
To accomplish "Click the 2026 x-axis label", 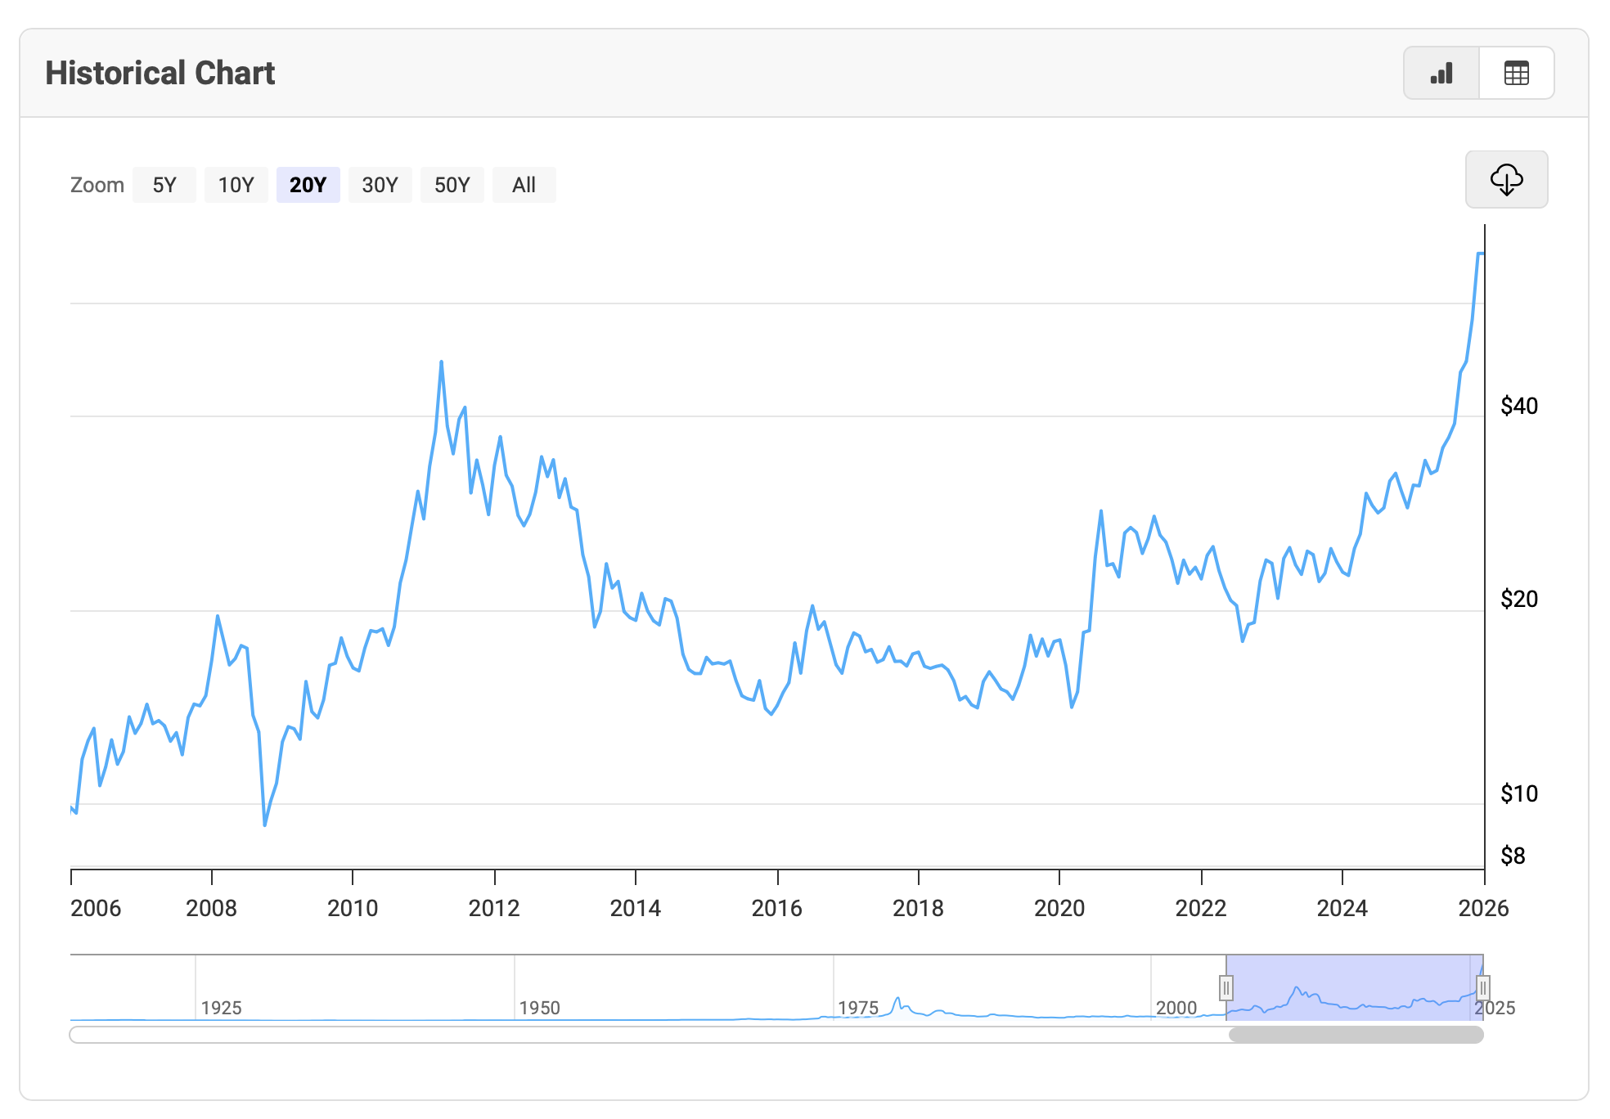I will point(1483,908).
